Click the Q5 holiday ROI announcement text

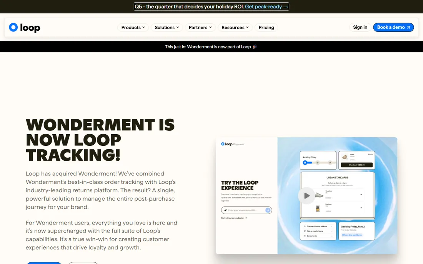click(x=189, y=7)
